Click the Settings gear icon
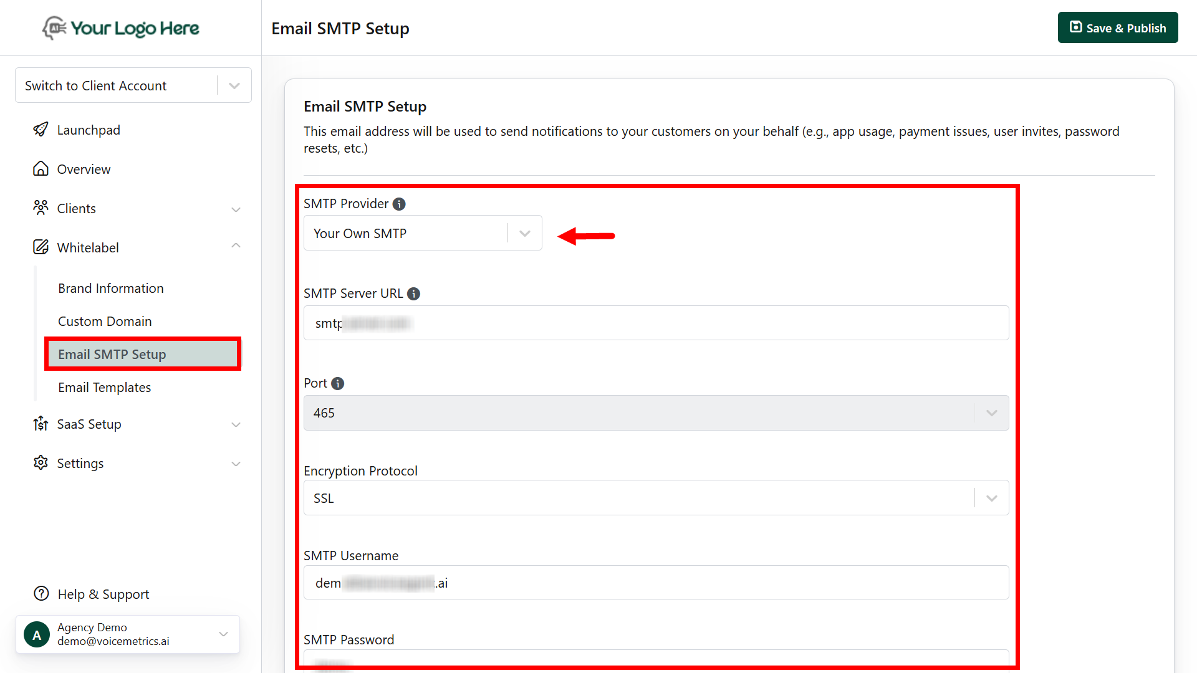Image resolution: width=1197 pixels, height=673 pixels. click(x=41, y=463)
